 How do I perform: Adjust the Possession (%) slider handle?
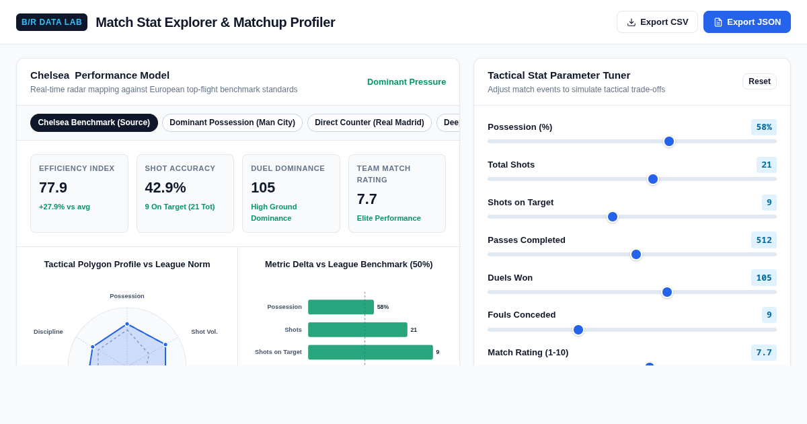[x=669, y=141]
